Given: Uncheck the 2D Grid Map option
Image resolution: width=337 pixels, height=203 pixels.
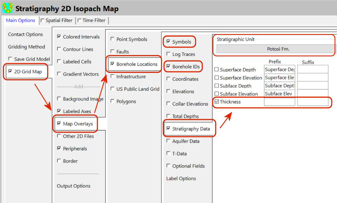Looking at the screenshot, I should tap(10, 72).
